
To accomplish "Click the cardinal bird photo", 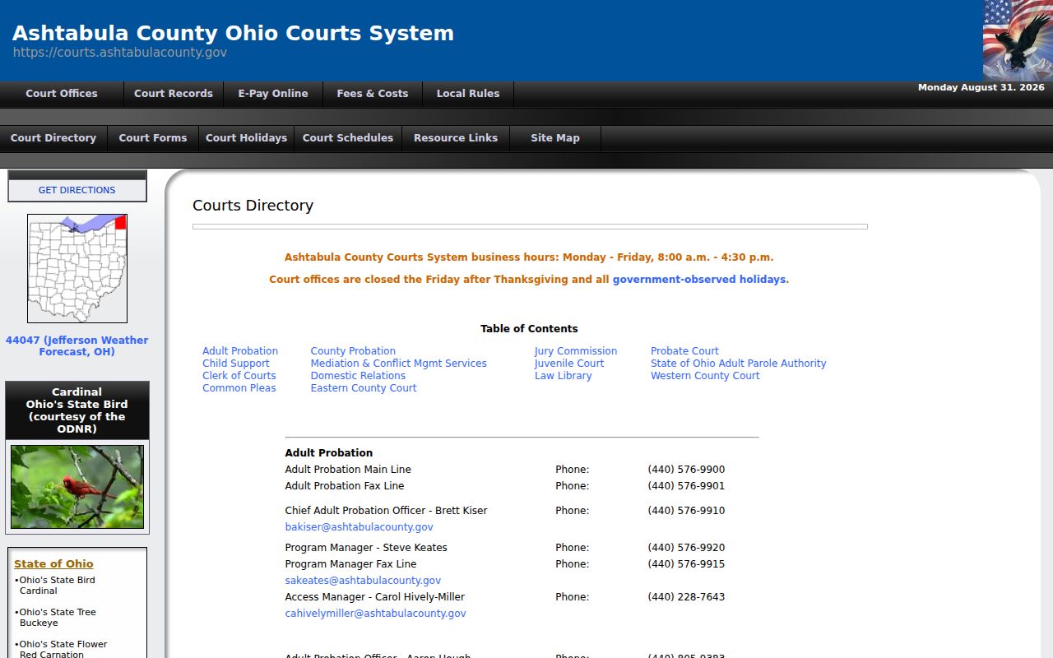I will 77,487.
